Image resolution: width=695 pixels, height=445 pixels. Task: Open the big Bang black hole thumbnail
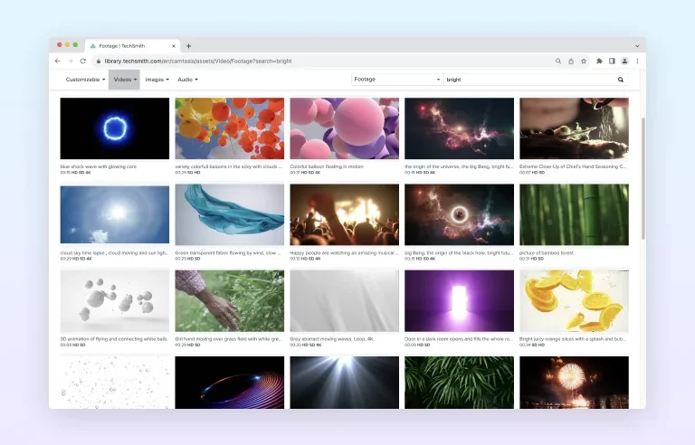[x=459, y=214]
